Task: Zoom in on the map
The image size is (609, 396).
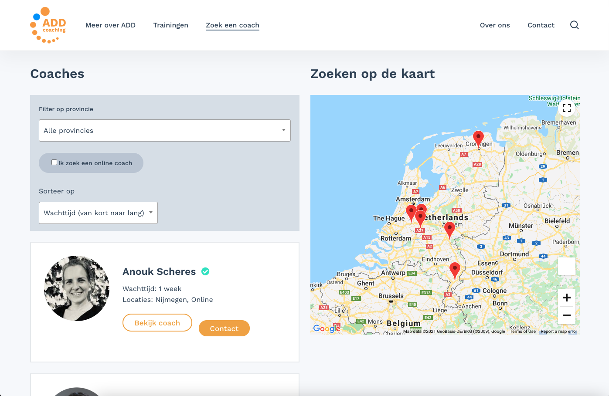Action: point(567,298)
